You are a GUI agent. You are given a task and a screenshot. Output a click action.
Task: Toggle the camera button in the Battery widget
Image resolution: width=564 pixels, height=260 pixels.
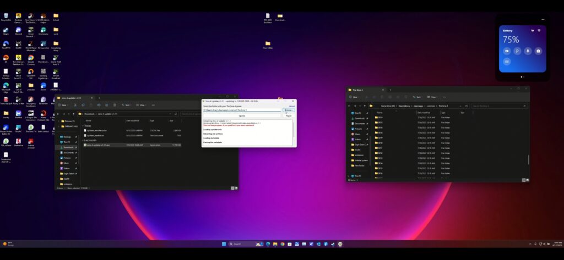(538, 51)
